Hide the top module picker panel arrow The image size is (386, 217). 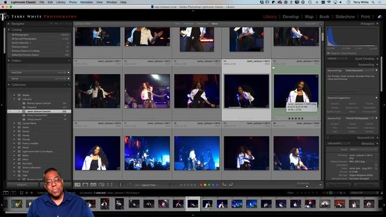[193, 11]
